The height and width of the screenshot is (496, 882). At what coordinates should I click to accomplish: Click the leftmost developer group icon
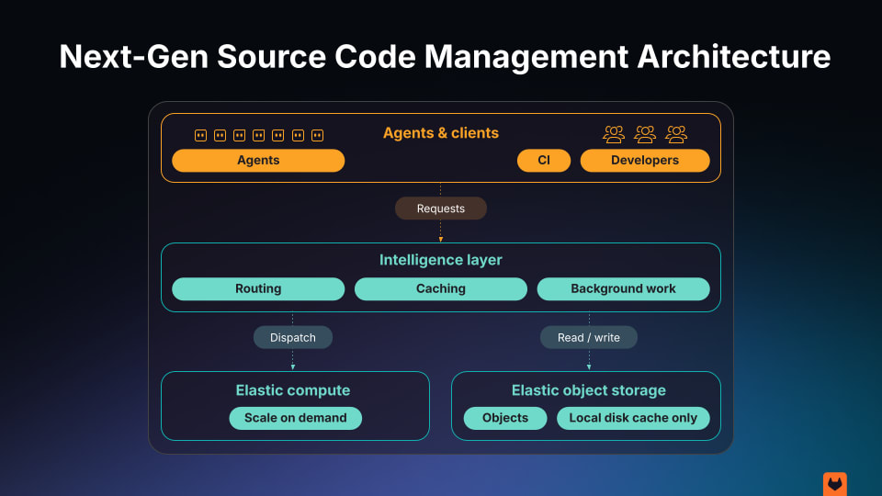coord(614,134)
